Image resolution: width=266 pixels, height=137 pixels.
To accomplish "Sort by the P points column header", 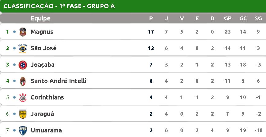I will point(151,18).
